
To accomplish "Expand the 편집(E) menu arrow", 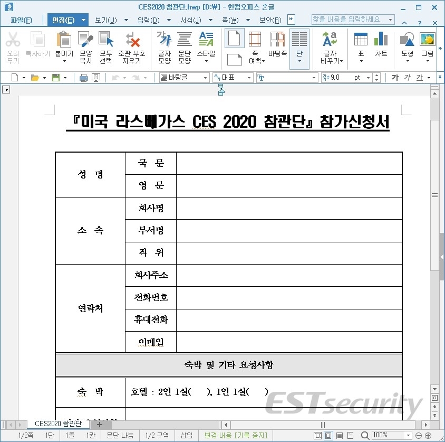I will tap(83, 20).
